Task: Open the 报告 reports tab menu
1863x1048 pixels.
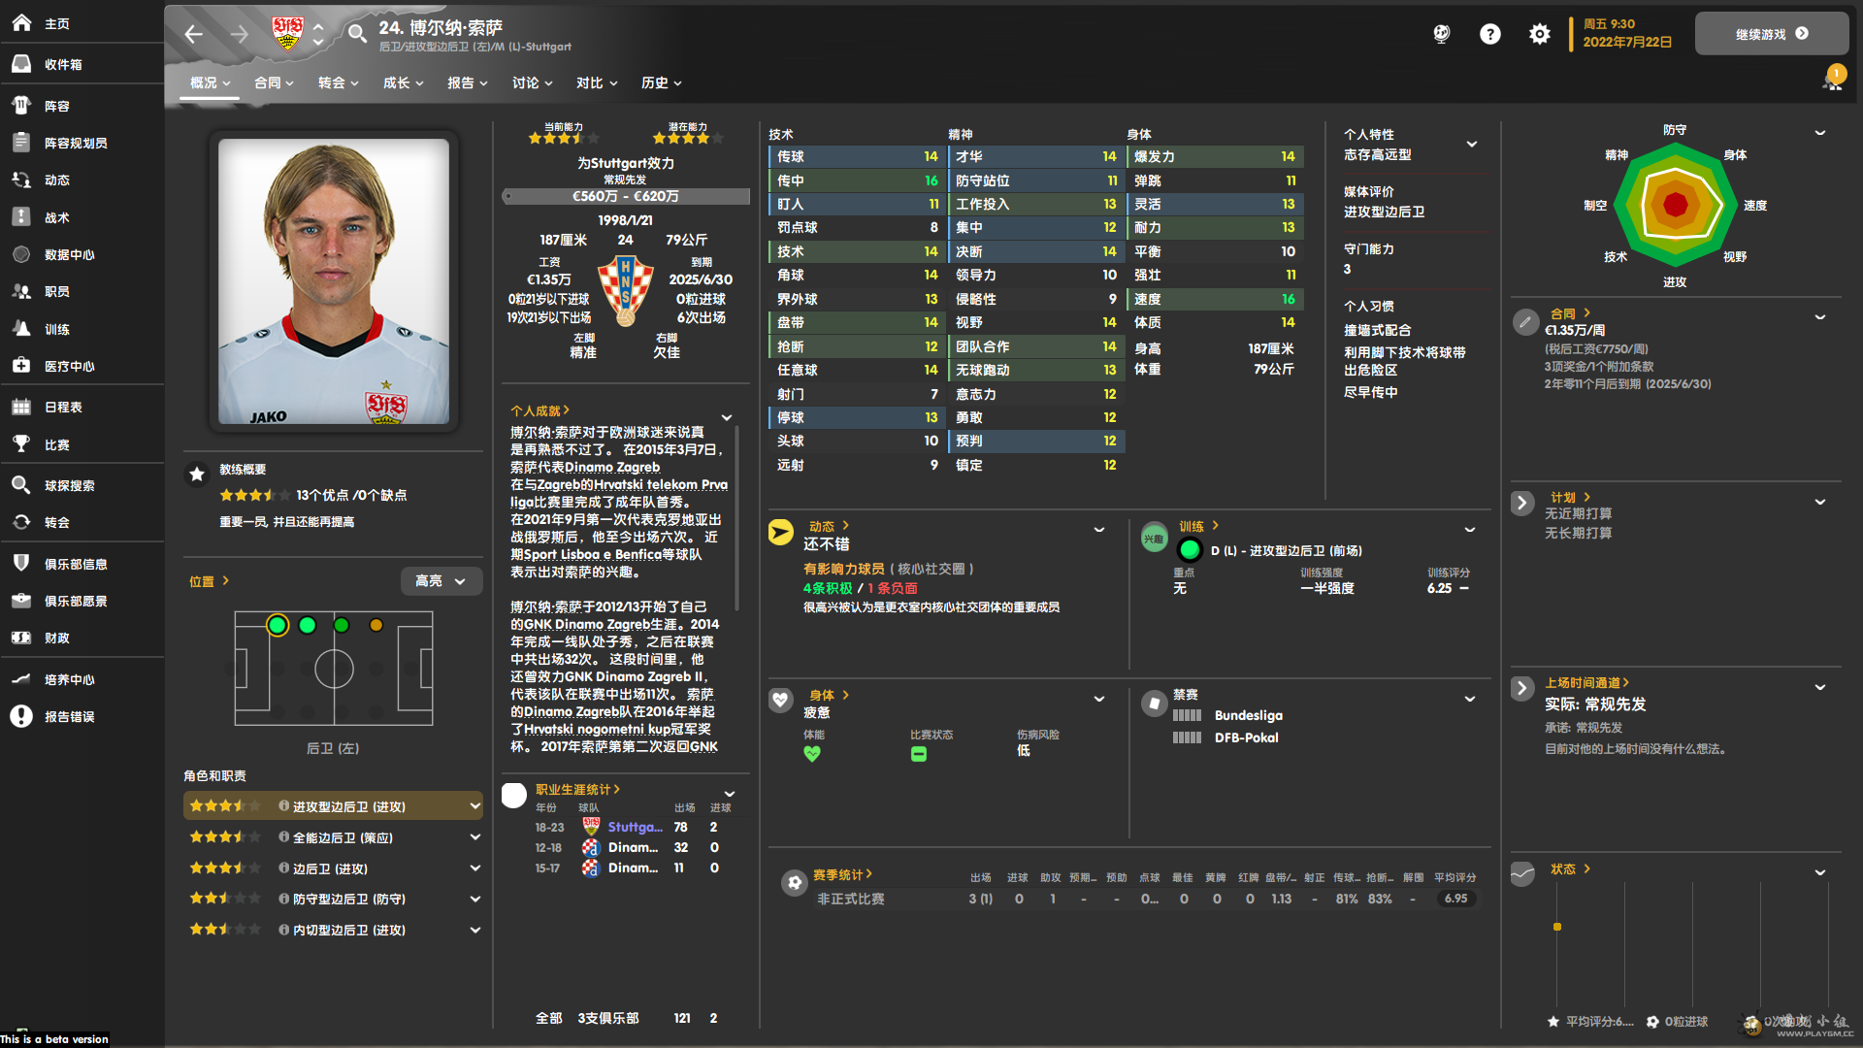Action: point(467,83)
